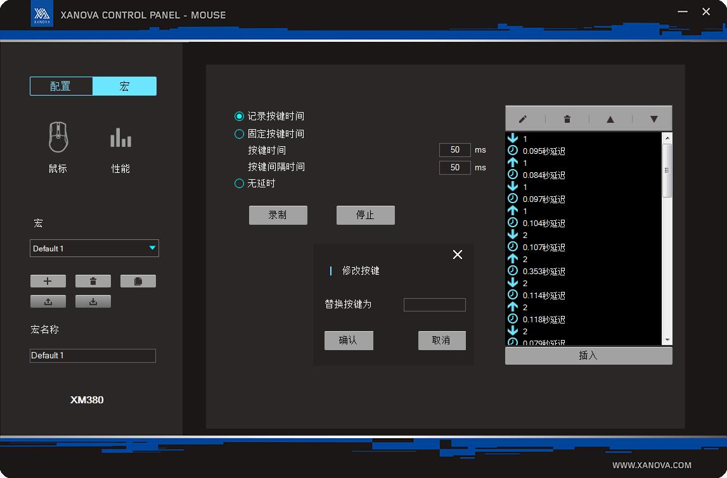
Task: Select 记录按键时间 radio button
Action: coord(240,116)
